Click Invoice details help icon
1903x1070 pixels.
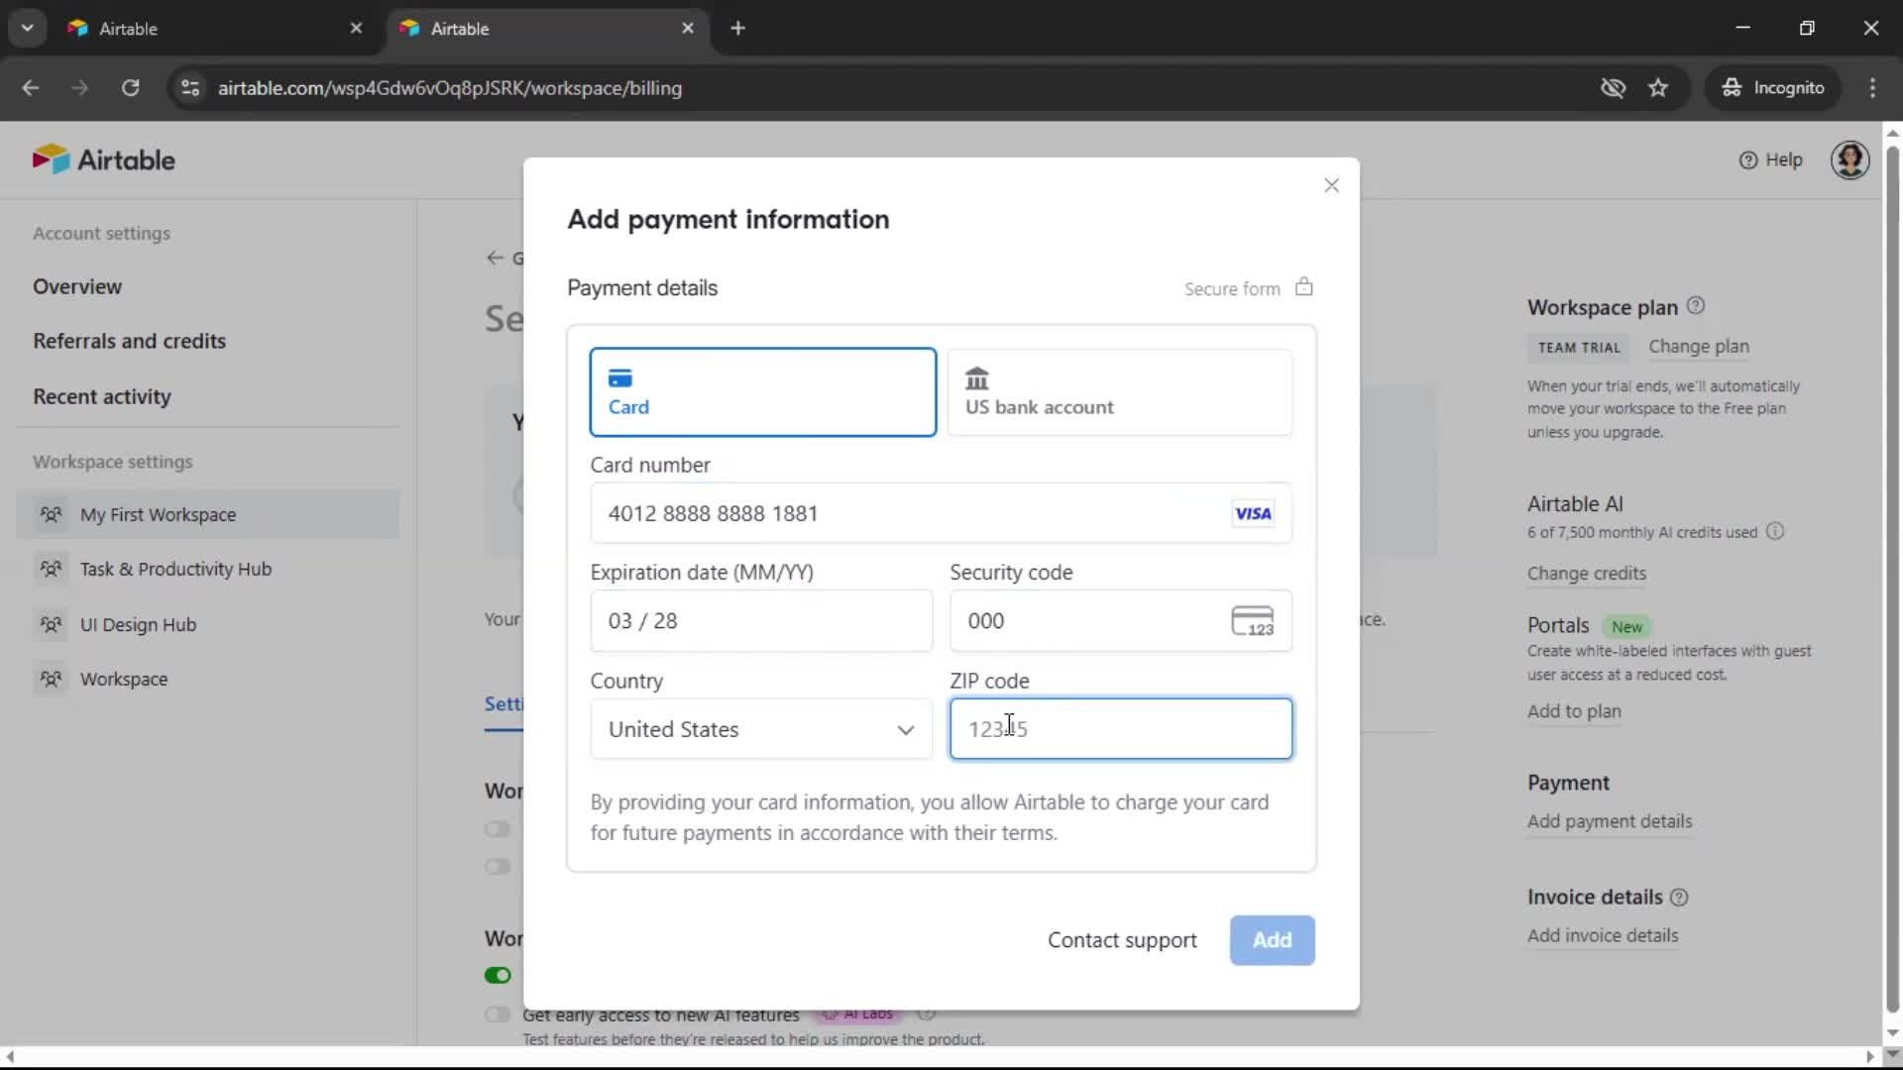click(x=1679, y=897)
